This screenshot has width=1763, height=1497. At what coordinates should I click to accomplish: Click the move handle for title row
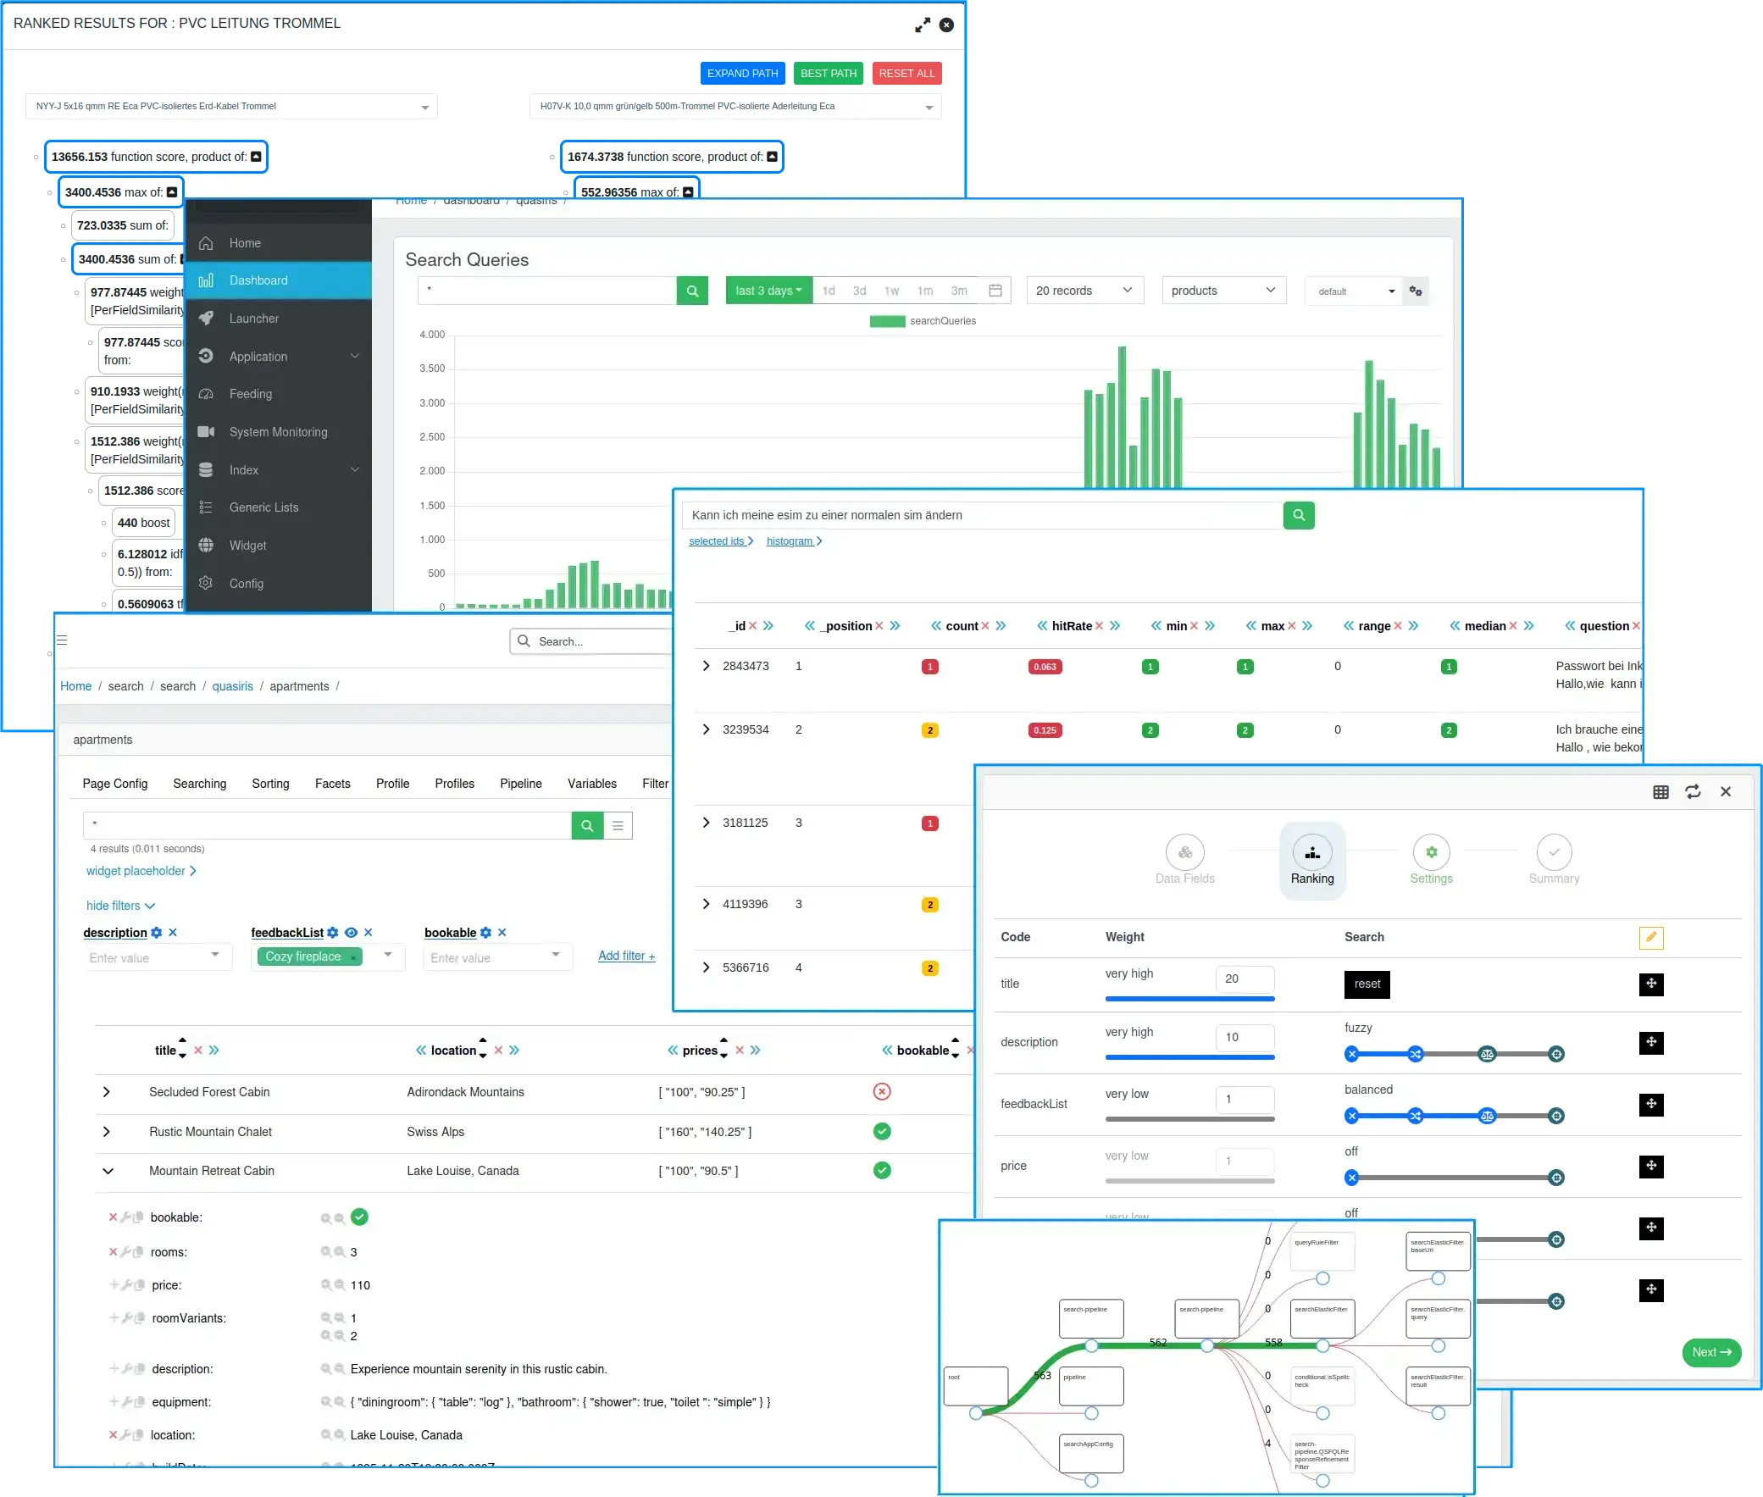click(1650, 984)
